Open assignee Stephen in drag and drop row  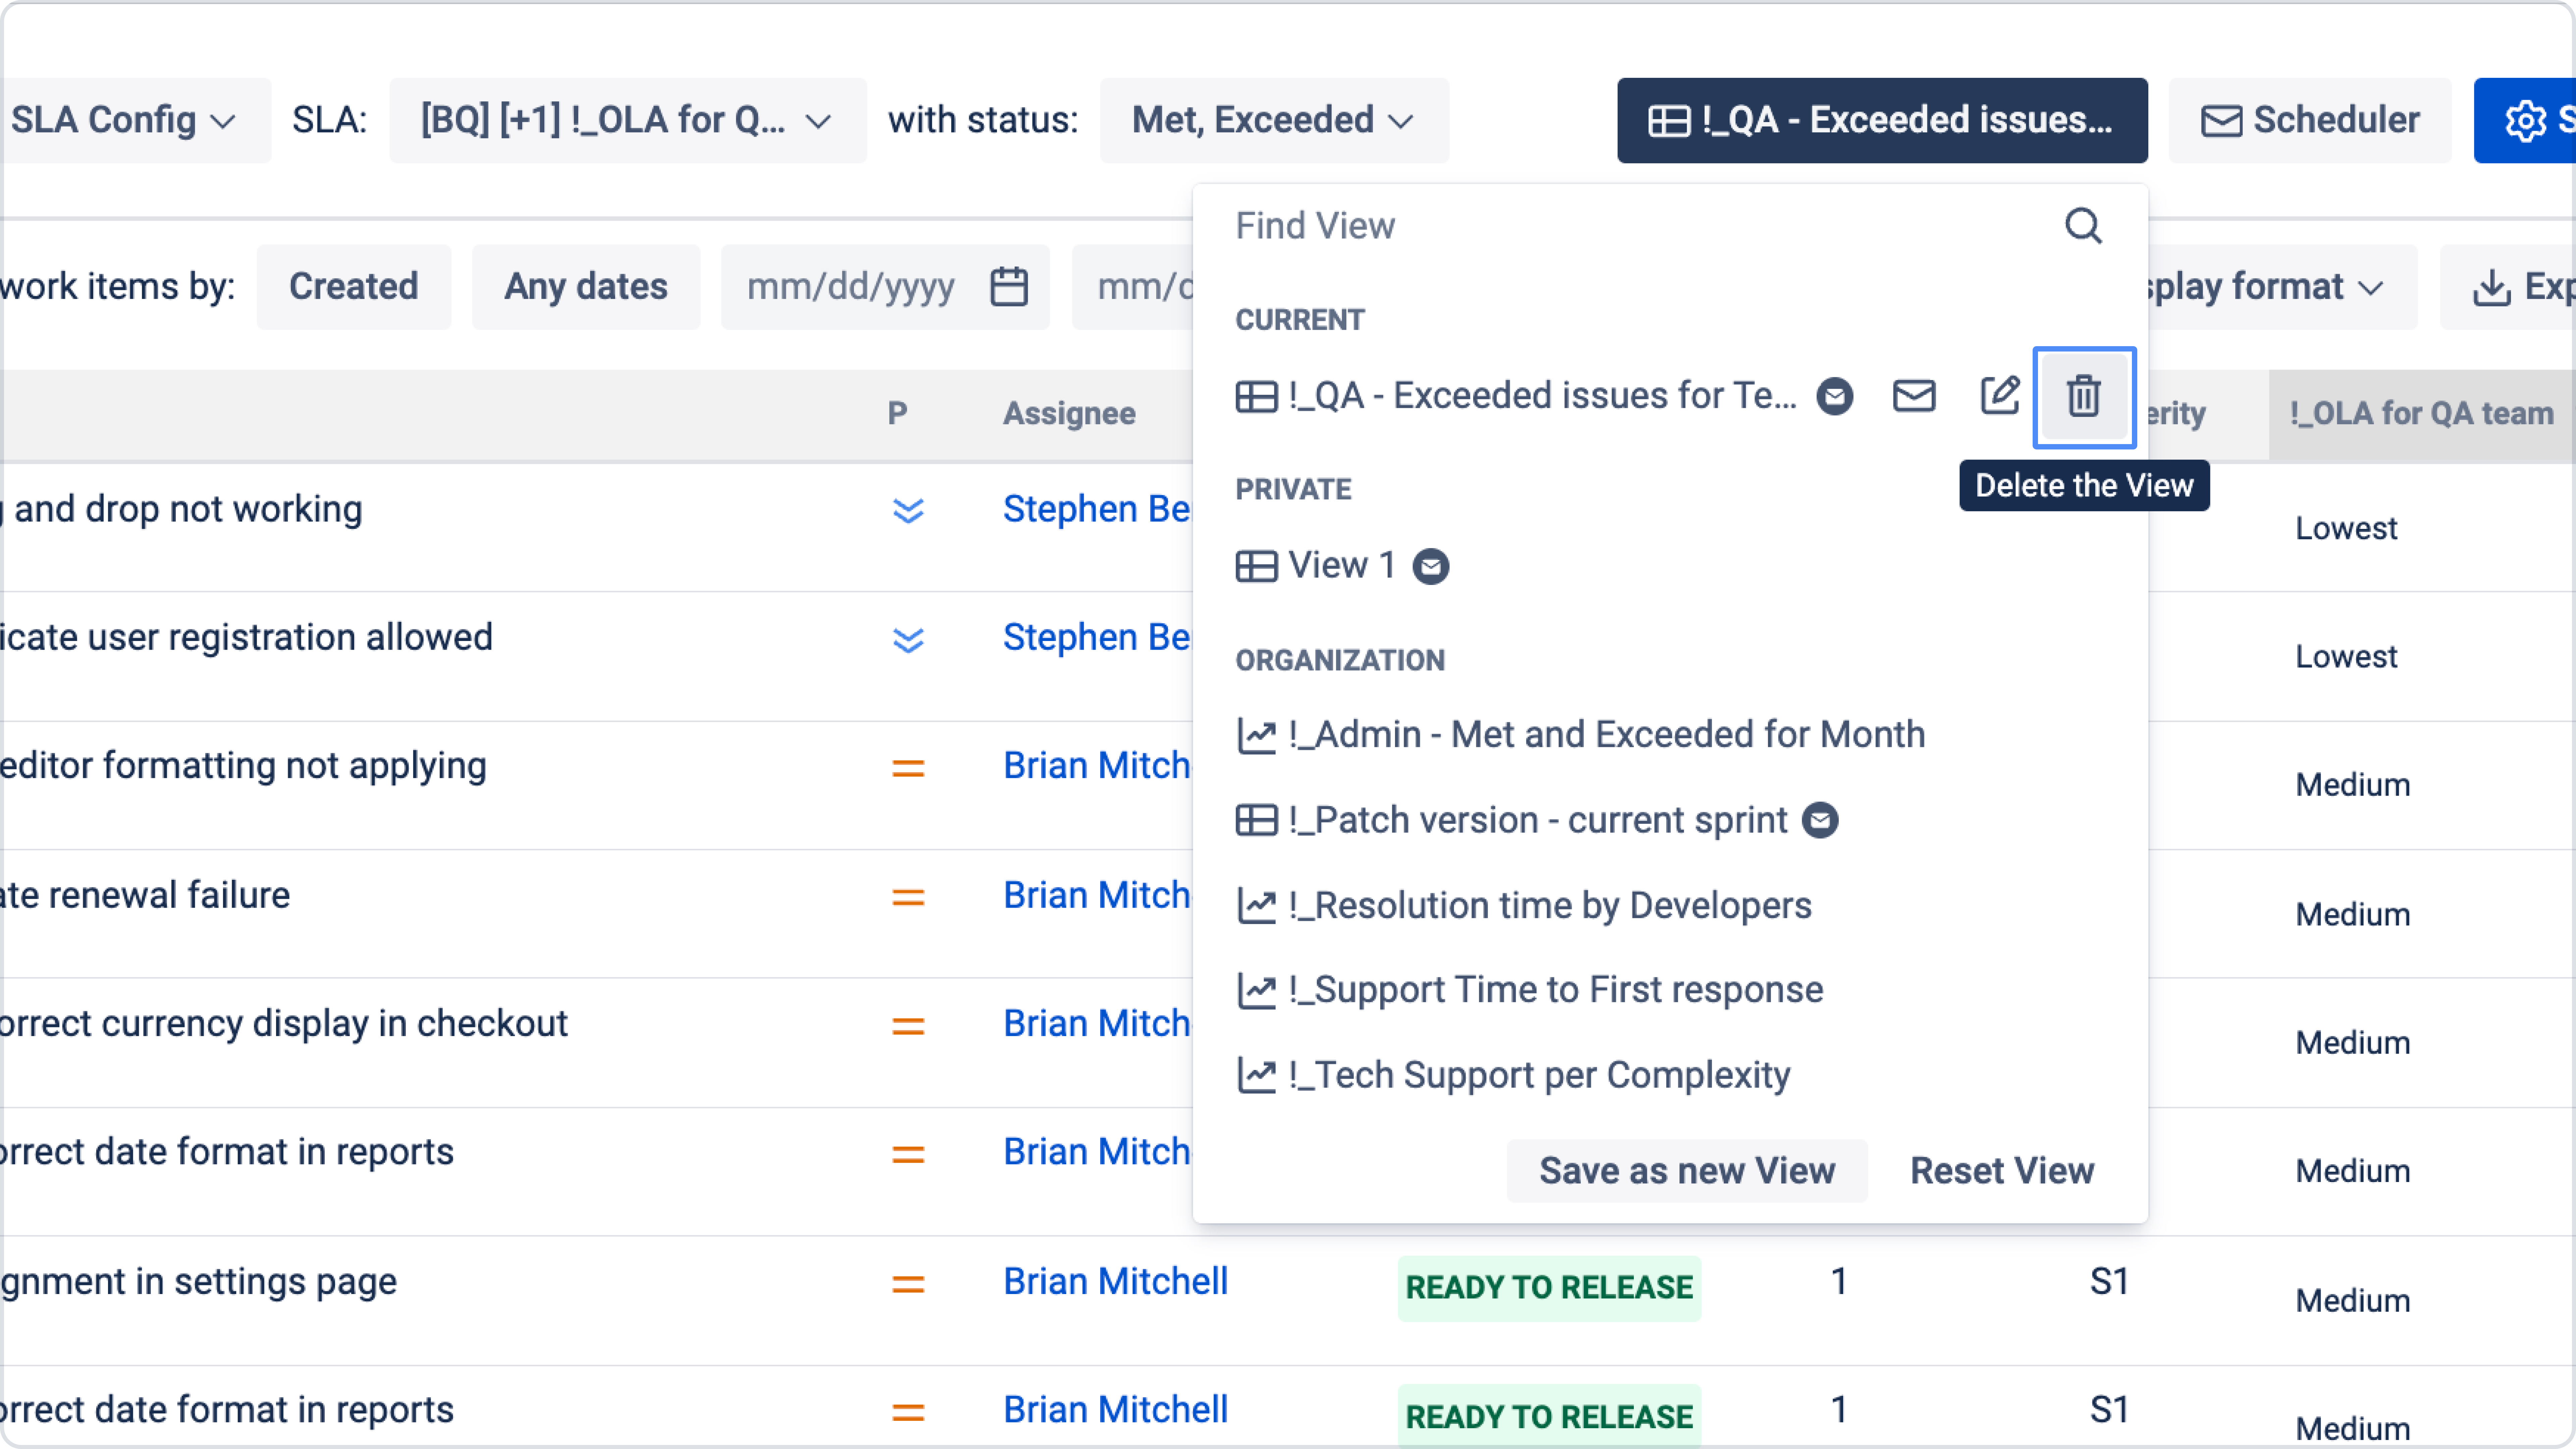click(x=1097, y=509)
